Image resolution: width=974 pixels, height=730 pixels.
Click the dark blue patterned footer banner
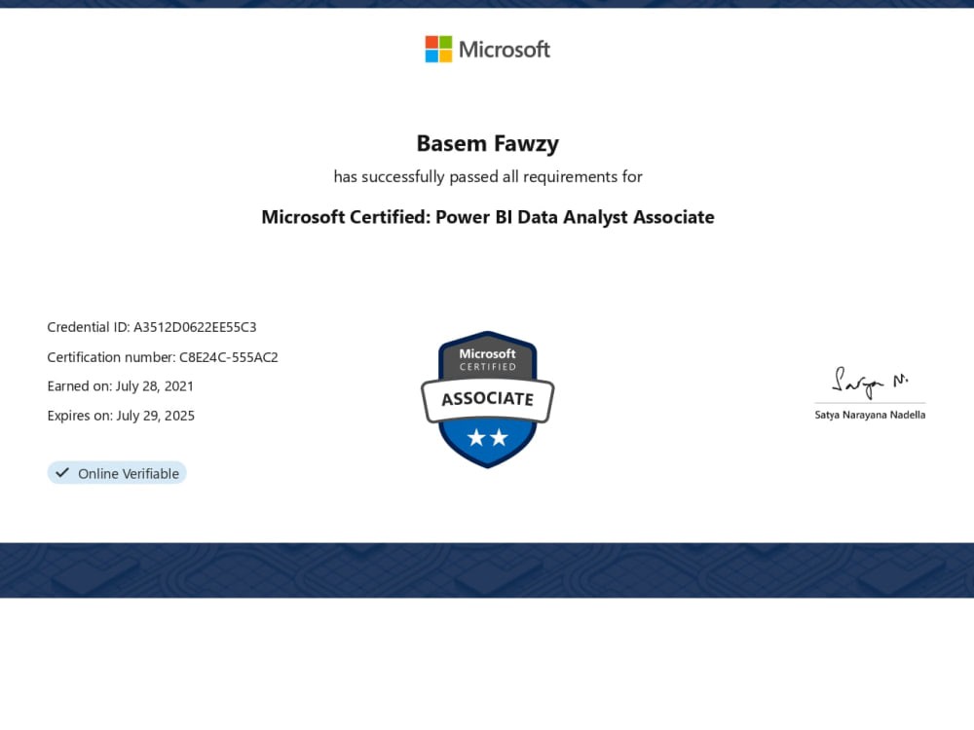[x=487, y=569]
